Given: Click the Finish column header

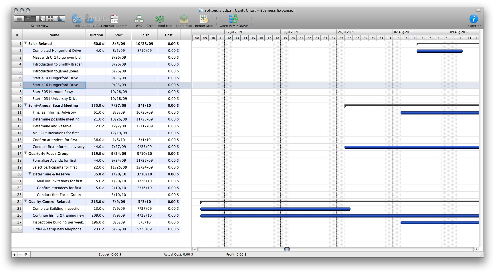Looking at the screenshot, I should (x=144, y=35).
